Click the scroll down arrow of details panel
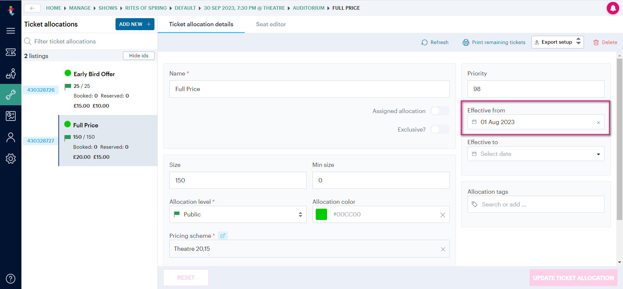The image size is (623, 289). tap(619, 262)
